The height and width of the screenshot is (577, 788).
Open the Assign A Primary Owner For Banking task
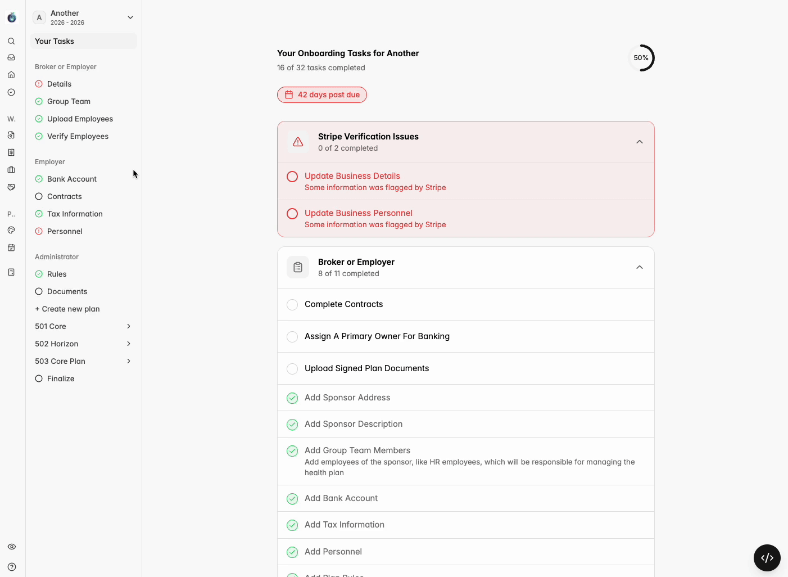pyautogui.click(x=377, y=336)
